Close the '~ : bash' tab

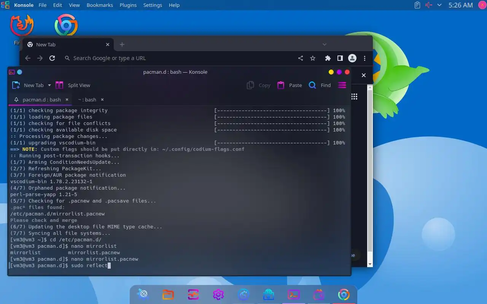click(x=102, y=100)
